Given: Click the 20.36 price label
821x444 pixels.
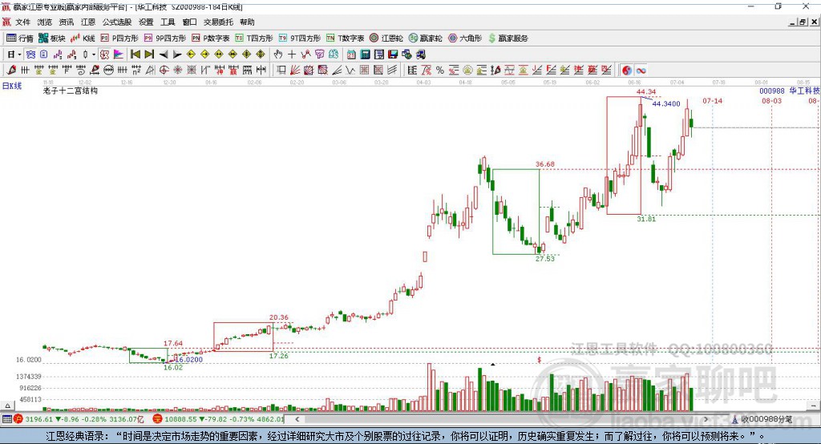Looking at the screenshot, I should [x=278, y=317].
